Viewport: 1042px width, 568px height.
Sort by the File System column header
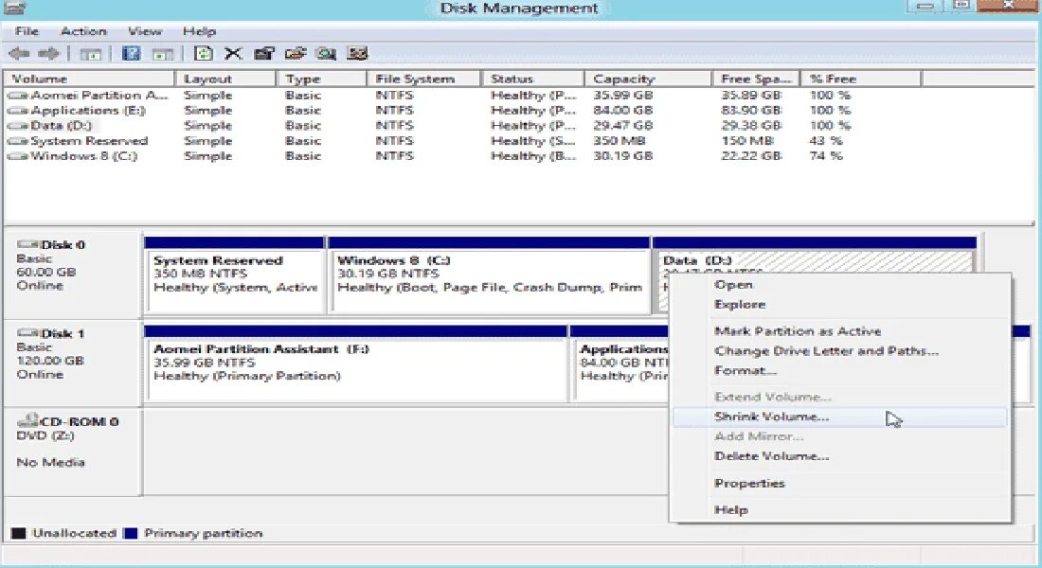[423, 79]
